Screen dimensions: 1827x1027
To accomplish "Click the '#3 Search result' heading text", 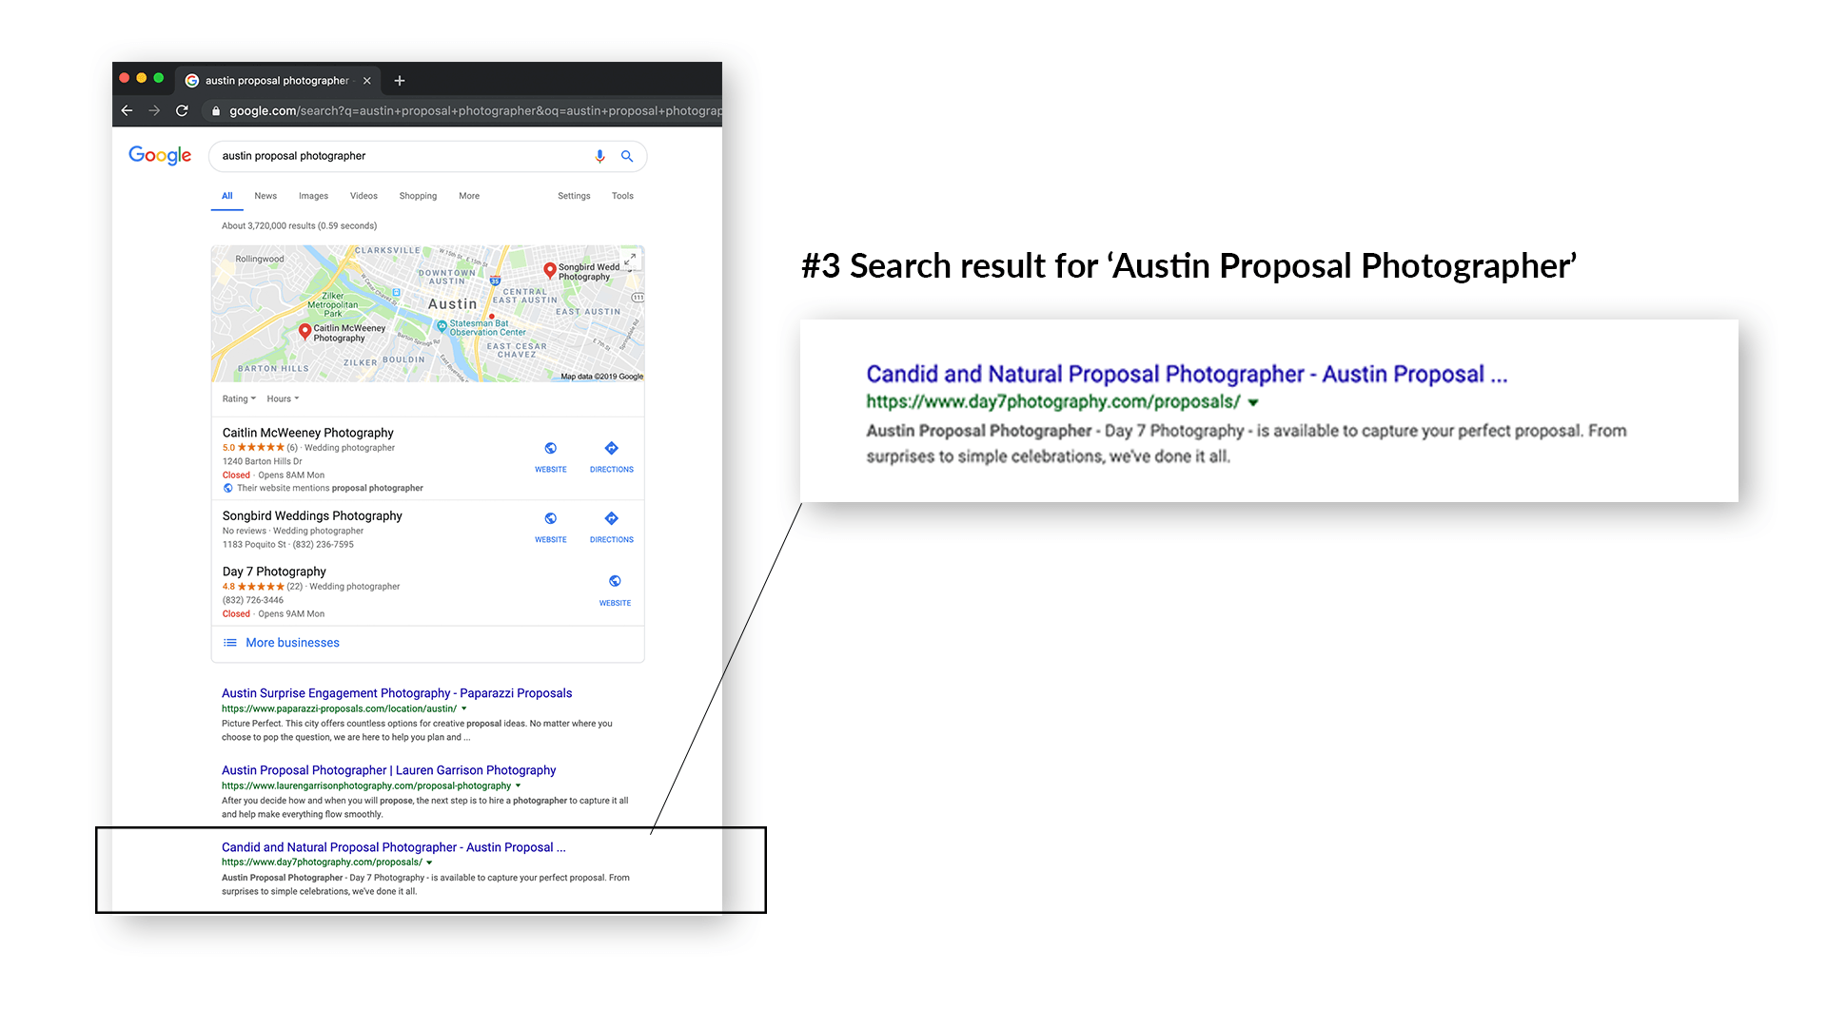I will pyautogui.click(x=1189, y=266).
